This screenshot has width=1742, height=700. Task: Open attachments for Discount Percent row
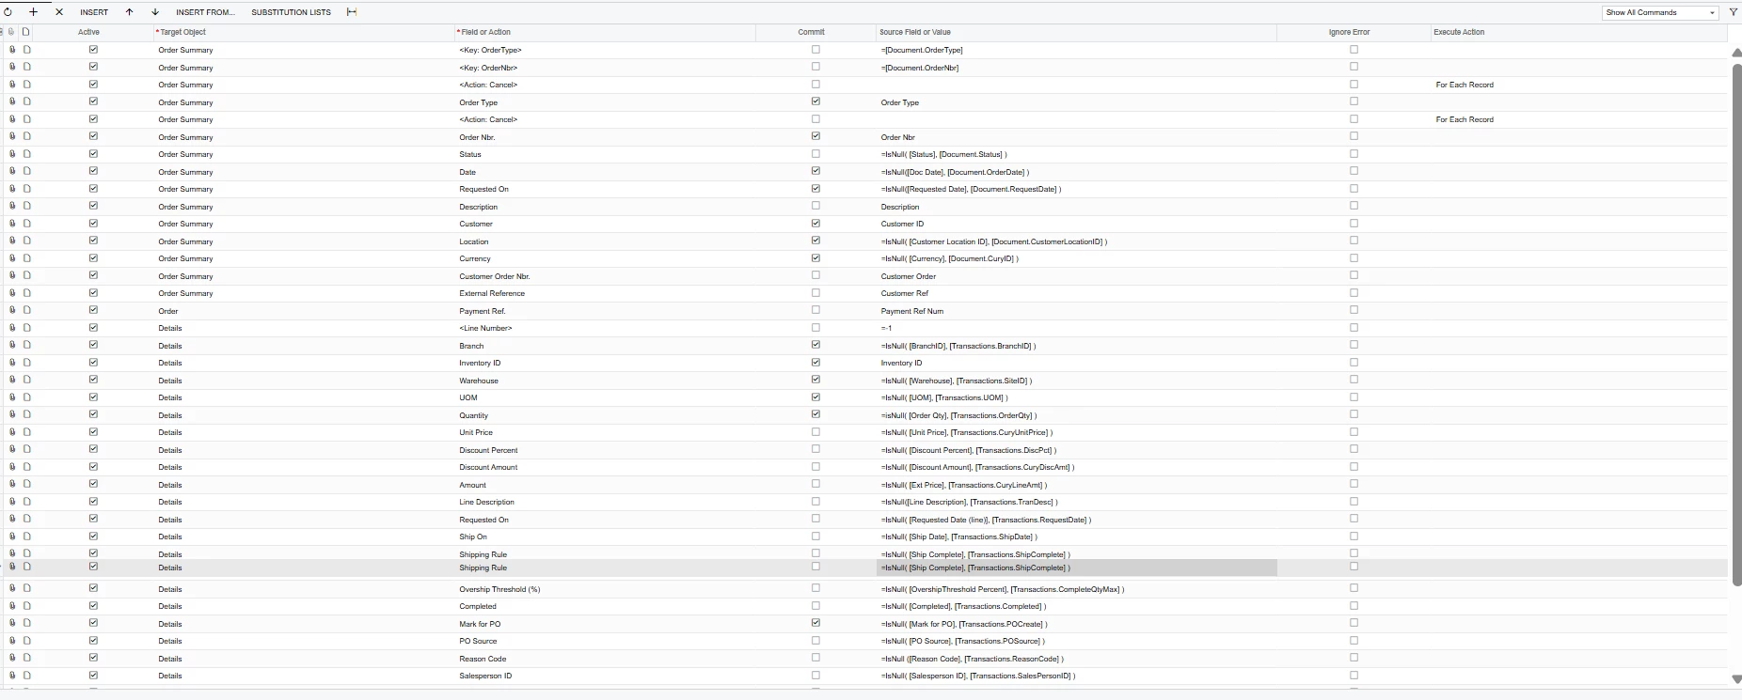click(x=12, y=449)
